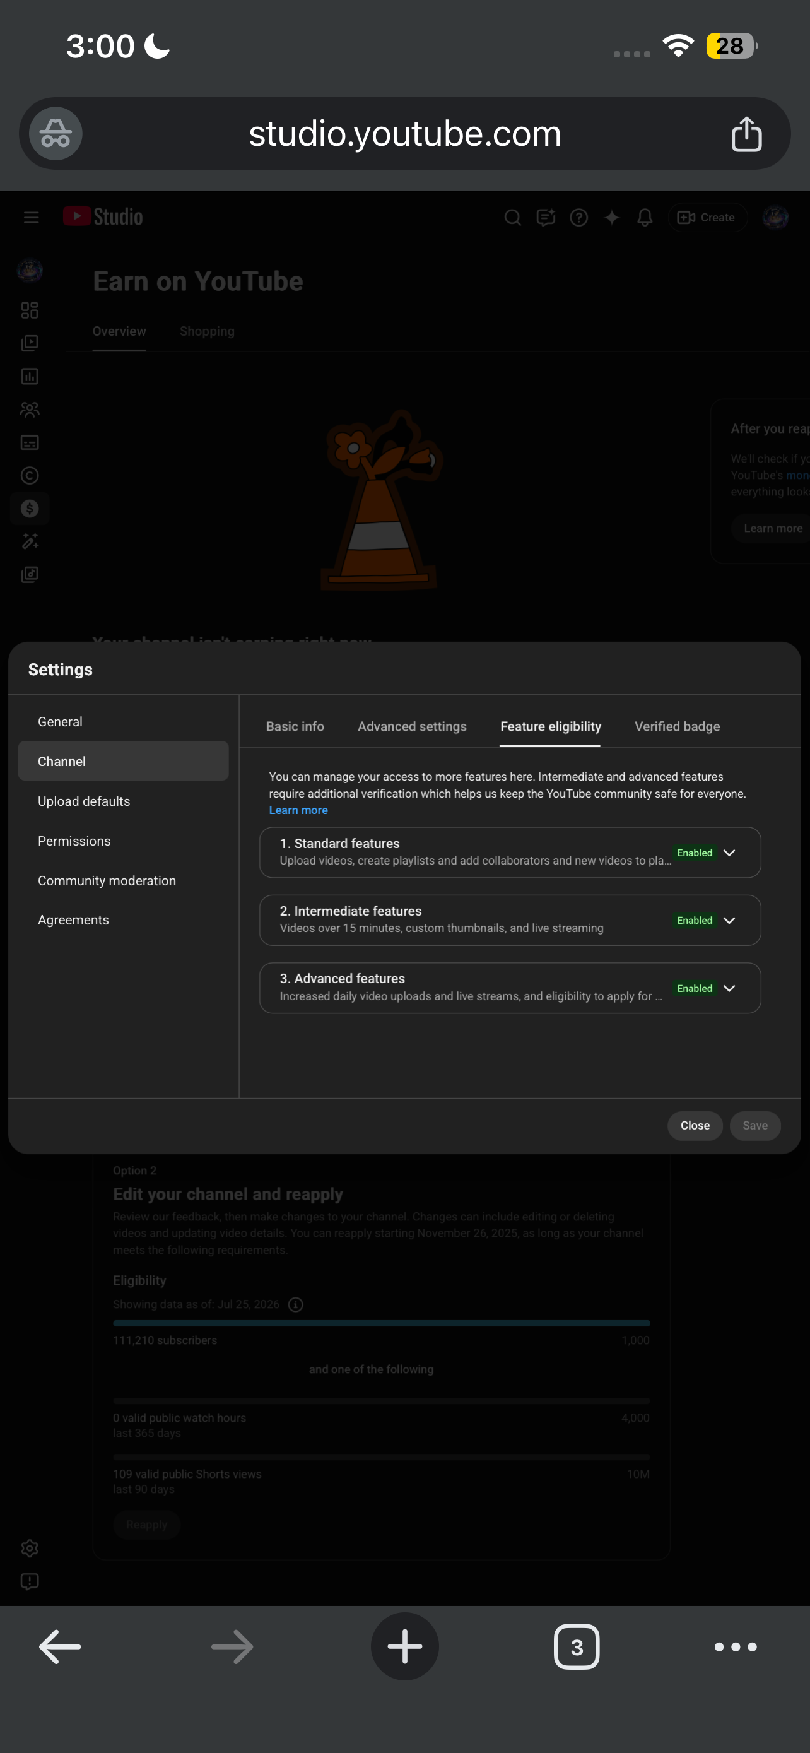
Task: Tap the browser incognito icon
Action: point(56,133)
